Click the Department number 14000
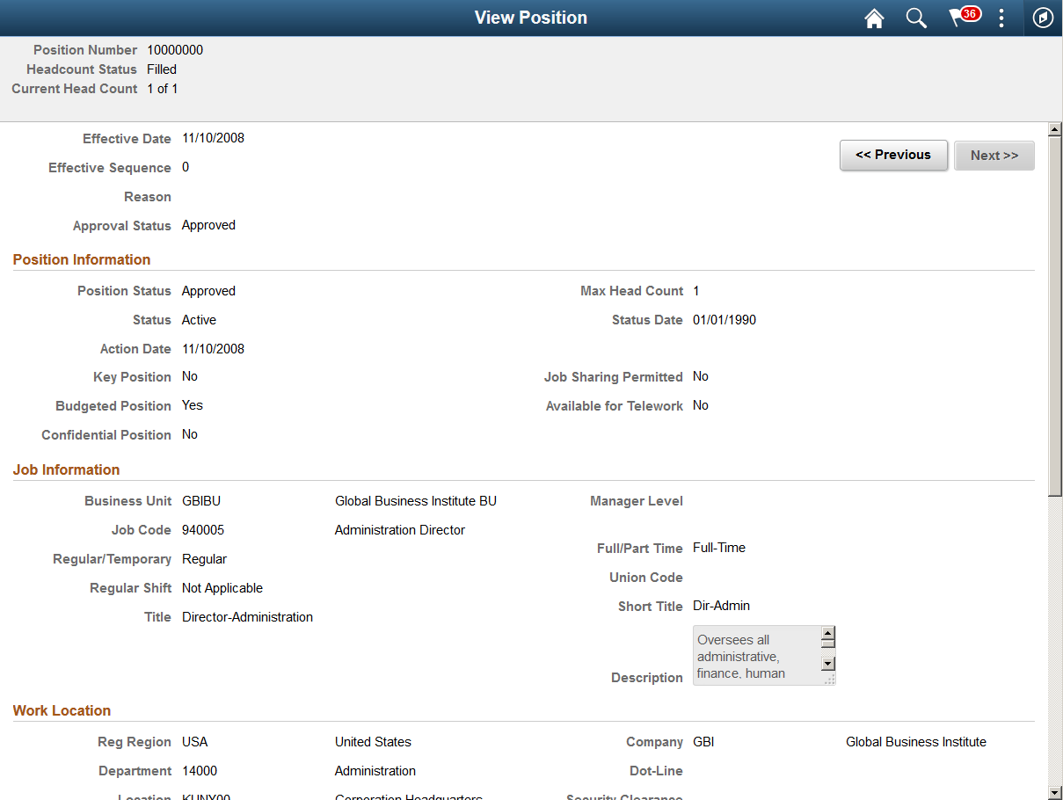 coord(200,771)
